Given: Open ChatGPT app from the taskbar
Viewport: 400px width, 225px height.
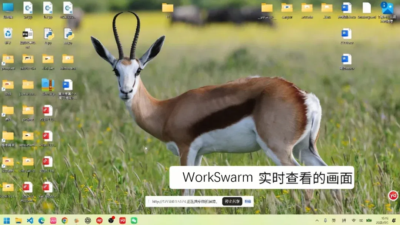Looking at the screenshot, I should tap(88, 221).
